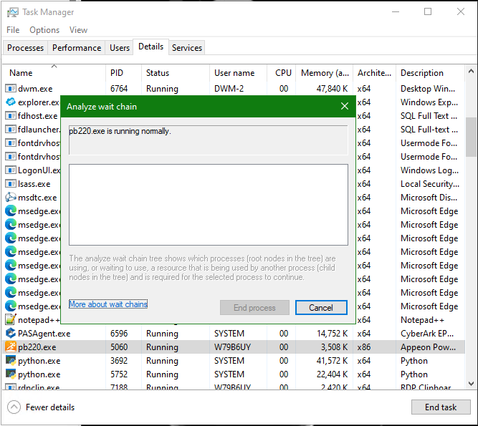Switch to the Performance tab
The width and height of the screenshot is (478, 426).
77,48
